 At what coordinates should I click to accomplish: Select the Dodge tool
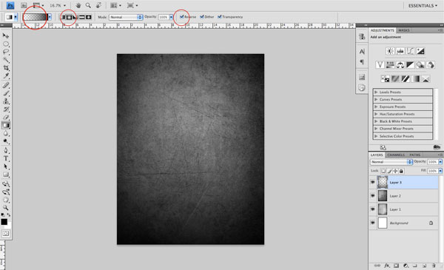pos(6,141)
